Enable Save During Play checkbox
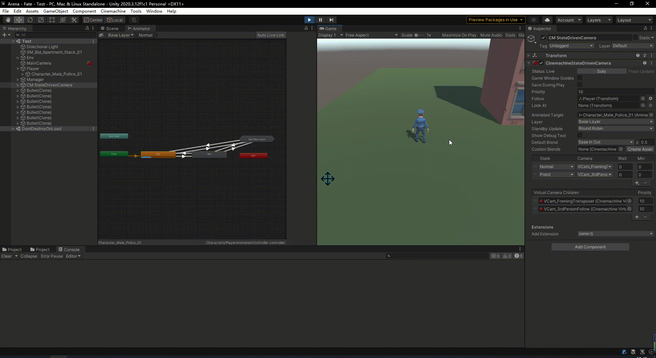The image size is (656, 358). 580,85
